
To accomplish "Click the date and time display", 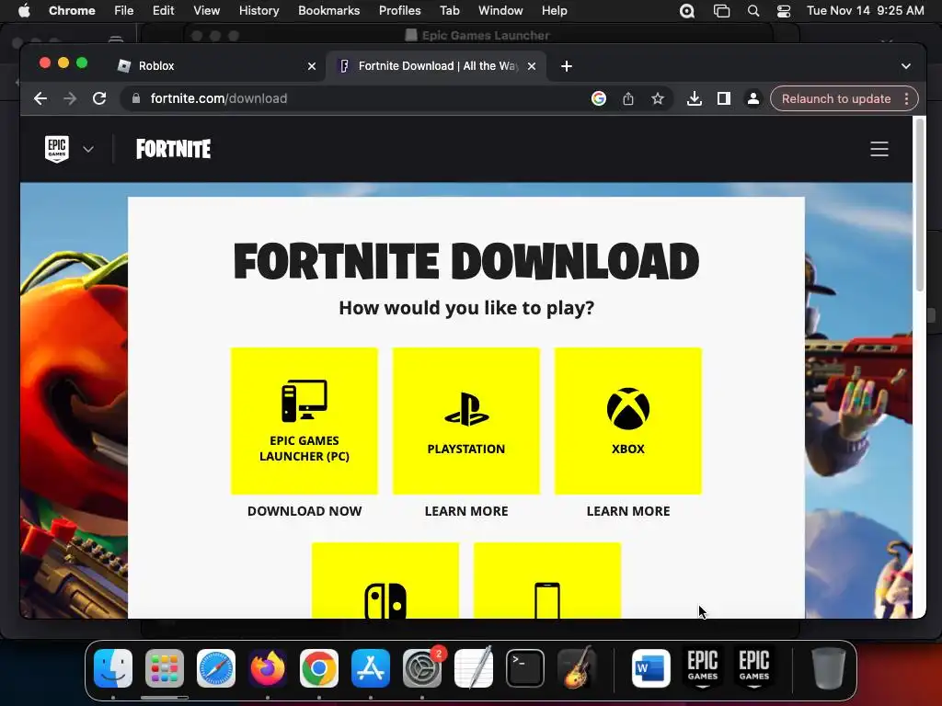I will tap(865, 11).
